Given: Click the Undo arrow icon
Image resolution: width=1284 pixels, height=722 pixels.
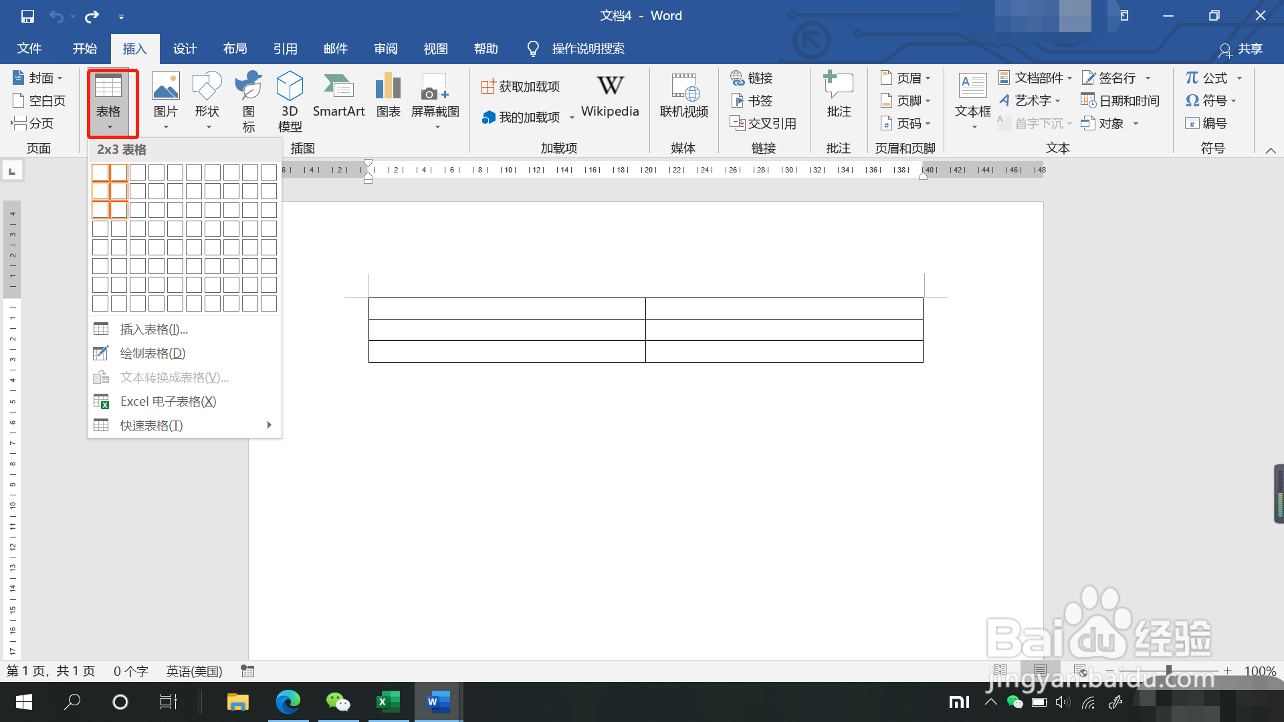Looking at the screenshot, I should 57,16.
